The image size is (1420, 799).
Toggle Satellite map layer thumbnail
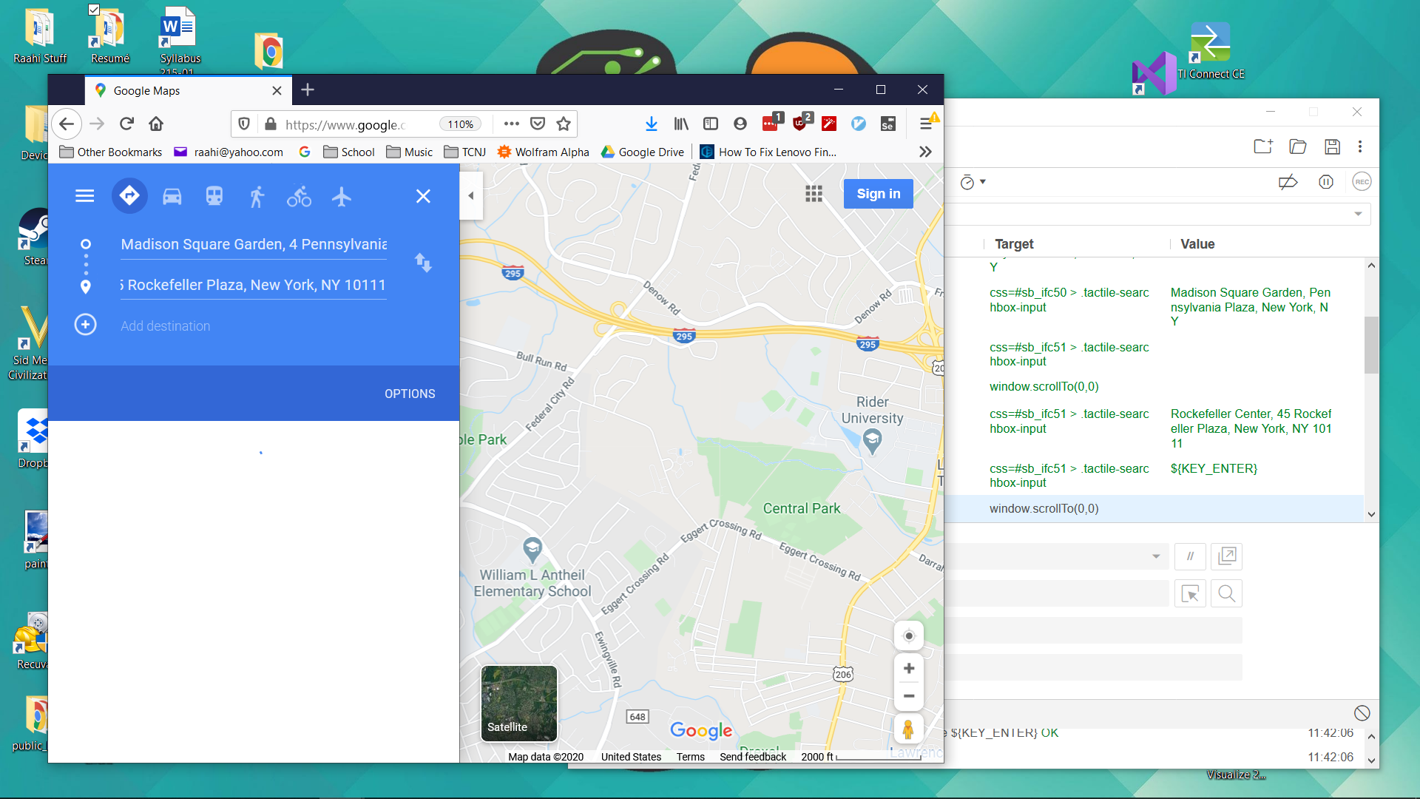point(519,703)
